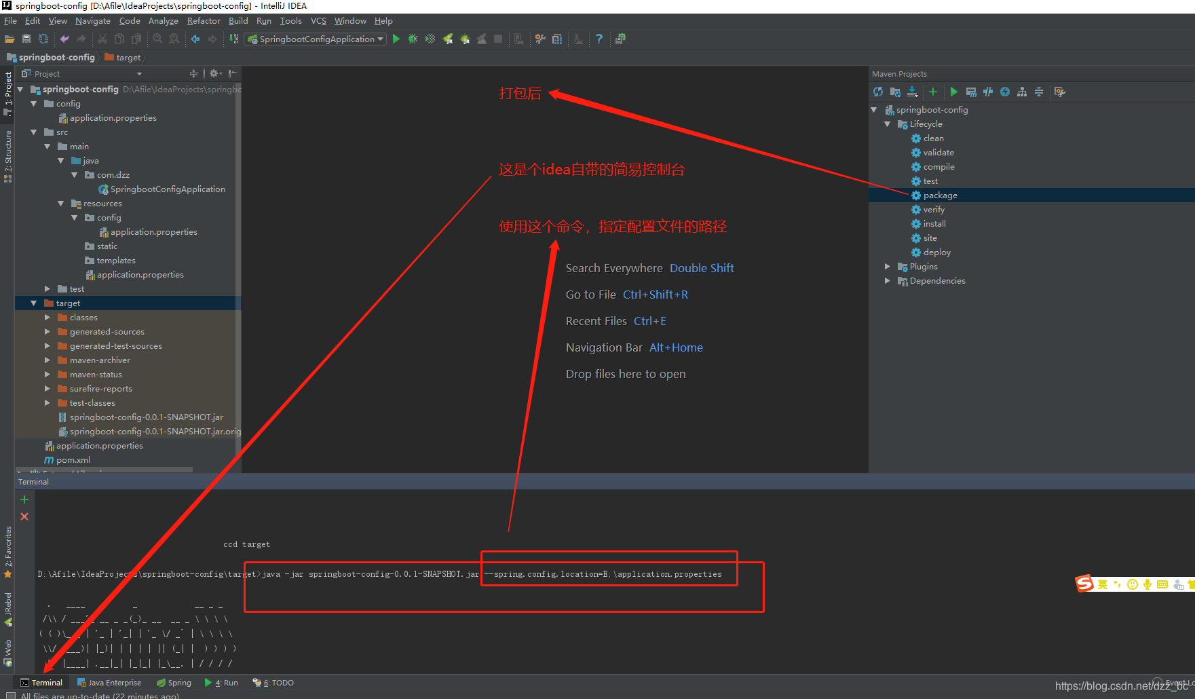
Task: Open the Build menu
Action: (x=238, y=21)
